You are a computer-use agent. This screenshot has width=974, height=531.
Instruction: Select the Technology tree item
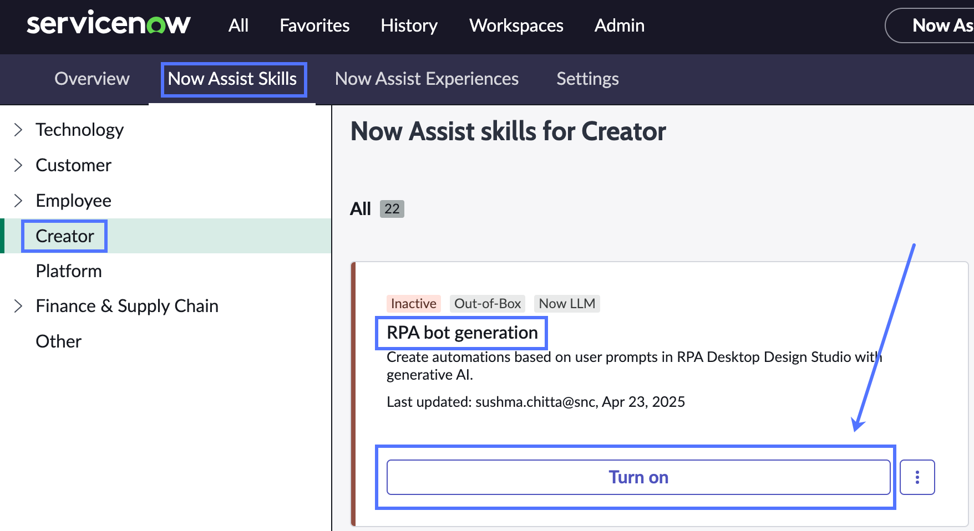pos(79,130)
